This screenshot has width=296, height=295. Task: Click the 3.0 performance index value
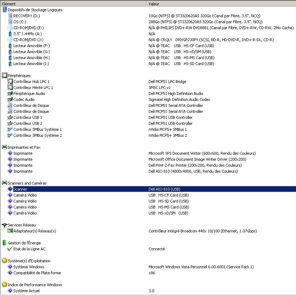151,291
